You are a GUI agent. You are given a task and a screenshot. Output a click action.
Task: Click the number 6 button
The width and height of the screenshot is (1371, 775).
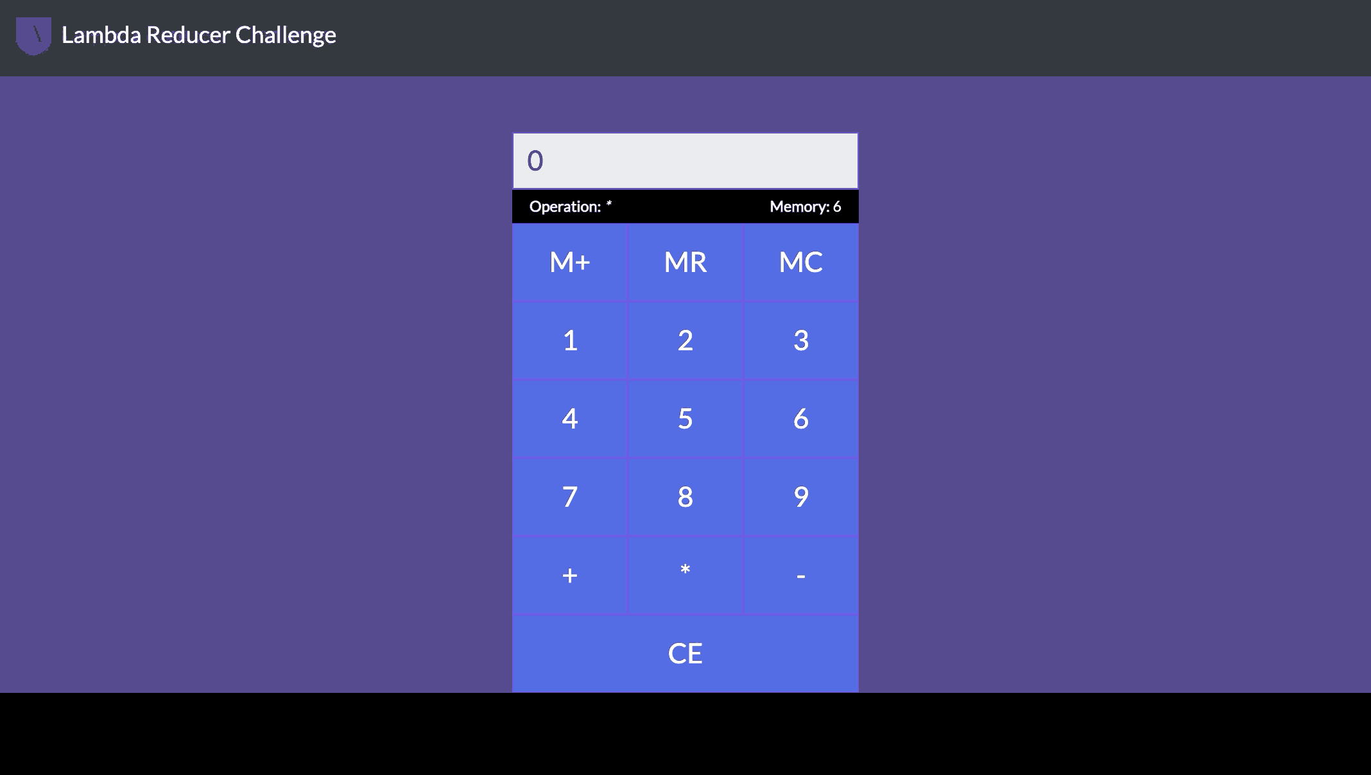coord(800,417)
